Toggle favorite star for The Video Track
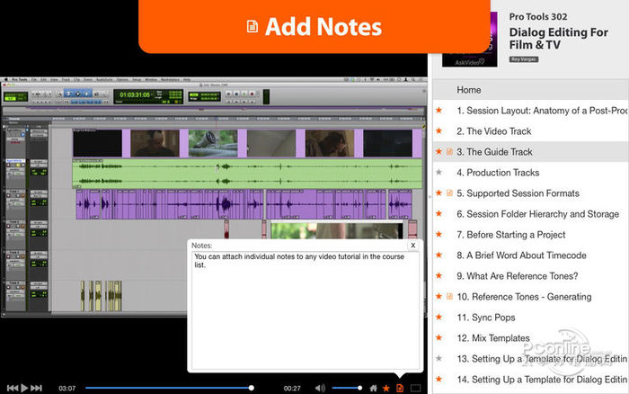Image resolution: width=629 pixels, height=394 pixels. pyautogui.click(x=439, y=130)
